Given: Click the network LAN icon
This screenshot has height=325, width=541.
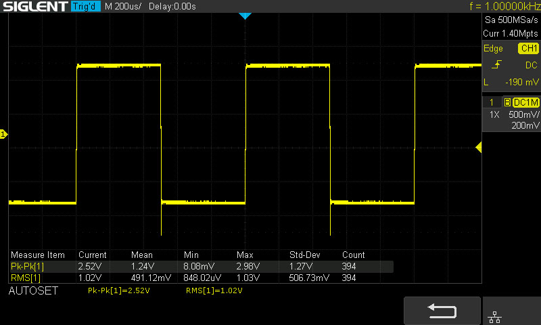Looking at the screenshot, I should (495, 317).
